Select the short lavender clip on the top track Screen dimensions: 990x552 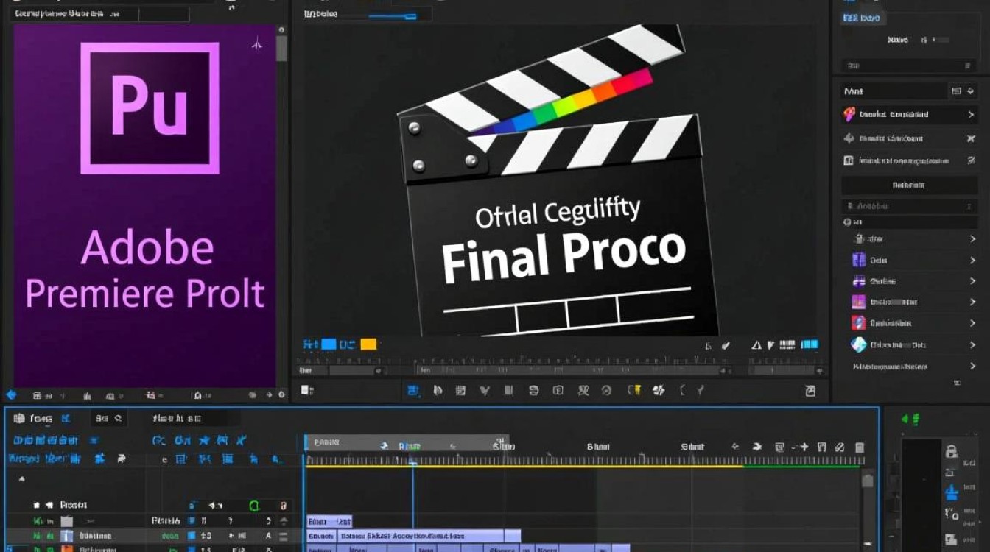click(329, 521)
